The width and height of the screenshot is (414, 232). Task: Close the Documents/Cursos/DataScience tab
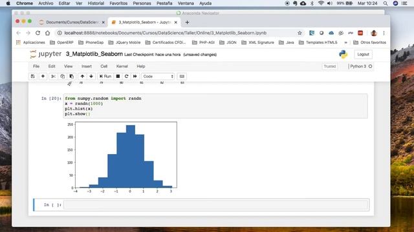pos(103,23)
